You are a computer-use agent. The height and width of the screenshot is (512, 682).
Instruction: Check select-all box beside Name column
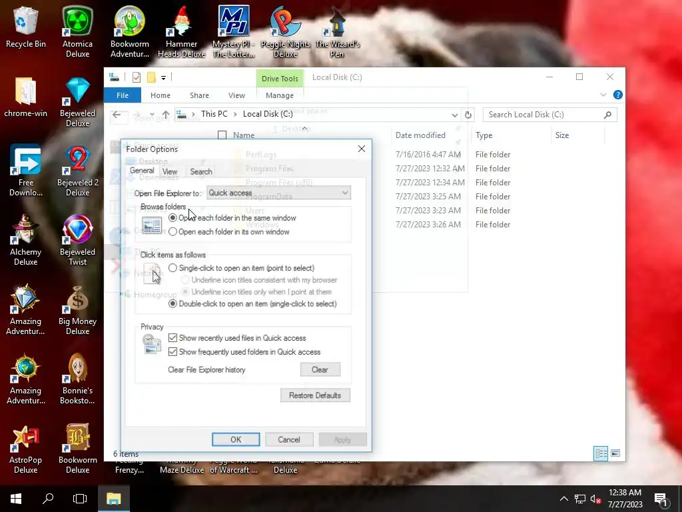pyautogui.click(x=222, y=135)
